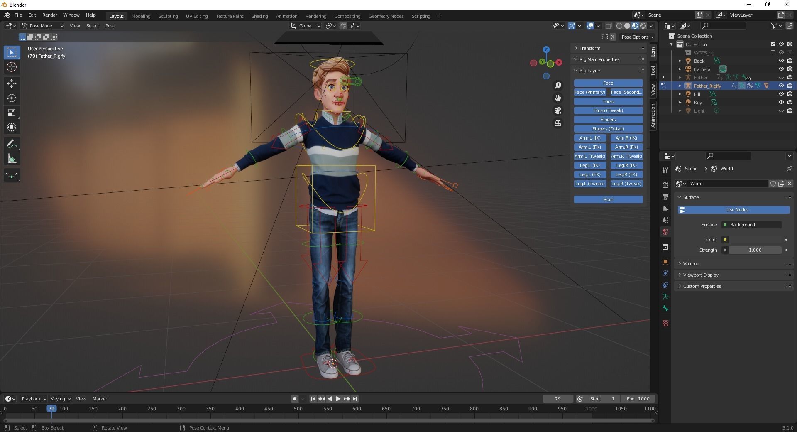Open the Pose Mode dropdown
This screenshot has height=432, width=797.
click(x=42, y=26)
